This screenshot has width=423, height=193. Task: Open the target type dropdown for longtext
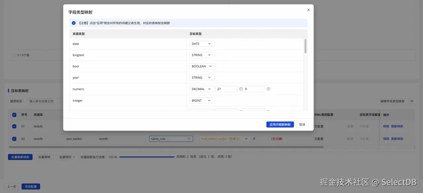[x=202, y=55]
